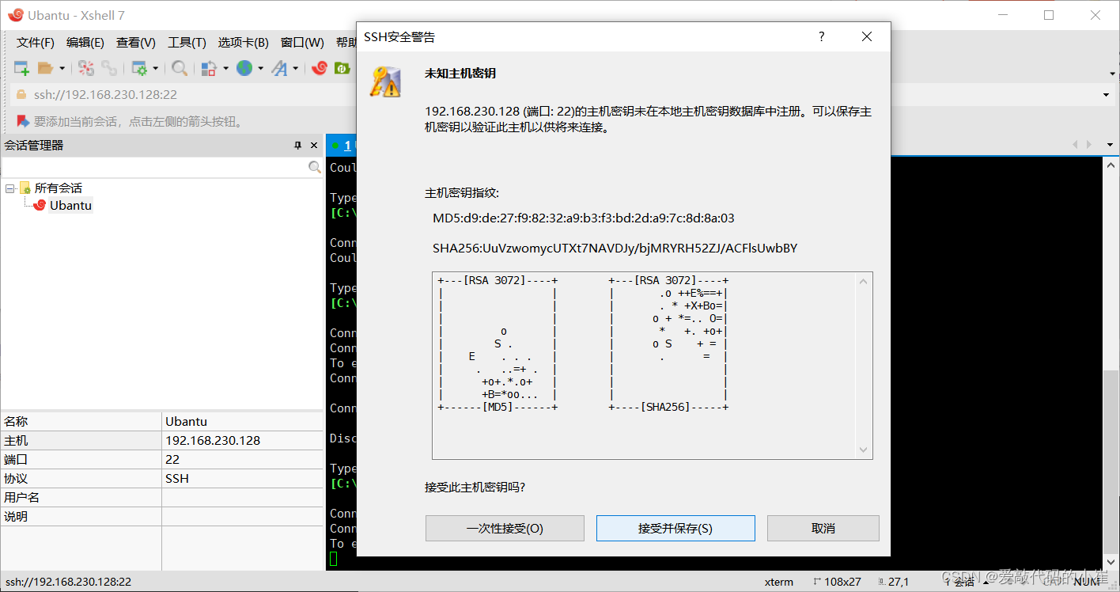Click the font 'A' icon in the toolbar
The width and height of the screenshot is (1120, 592).
(279, 69)
